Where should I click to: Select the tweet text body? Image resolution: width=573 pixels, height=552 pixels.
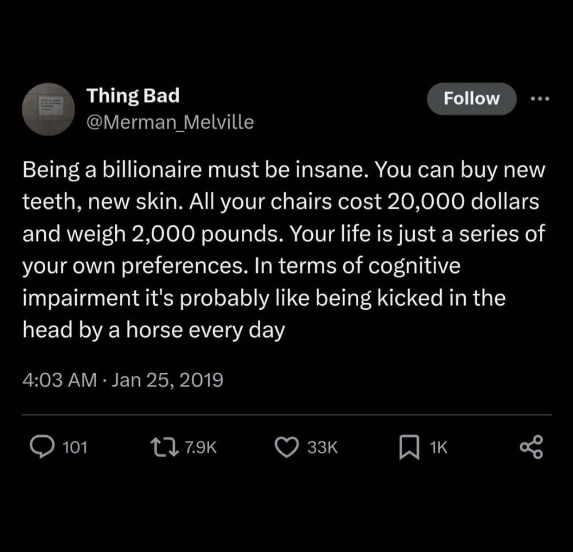(284, 249)
